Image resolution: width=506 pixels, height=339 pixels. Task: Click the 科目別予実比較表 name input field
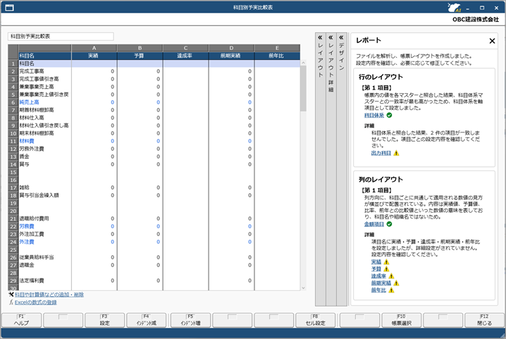pos(61,37)
